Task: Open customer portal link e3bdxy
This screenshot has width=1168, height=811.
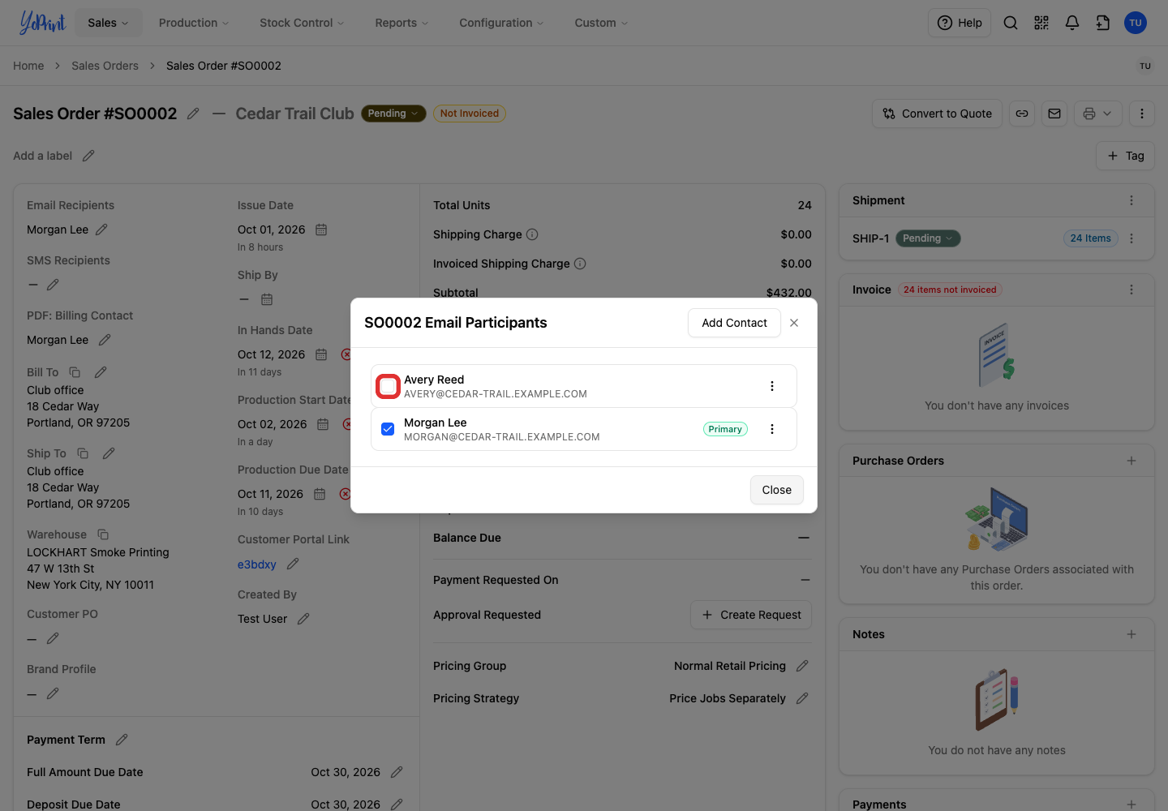Action: coord(256,564)
